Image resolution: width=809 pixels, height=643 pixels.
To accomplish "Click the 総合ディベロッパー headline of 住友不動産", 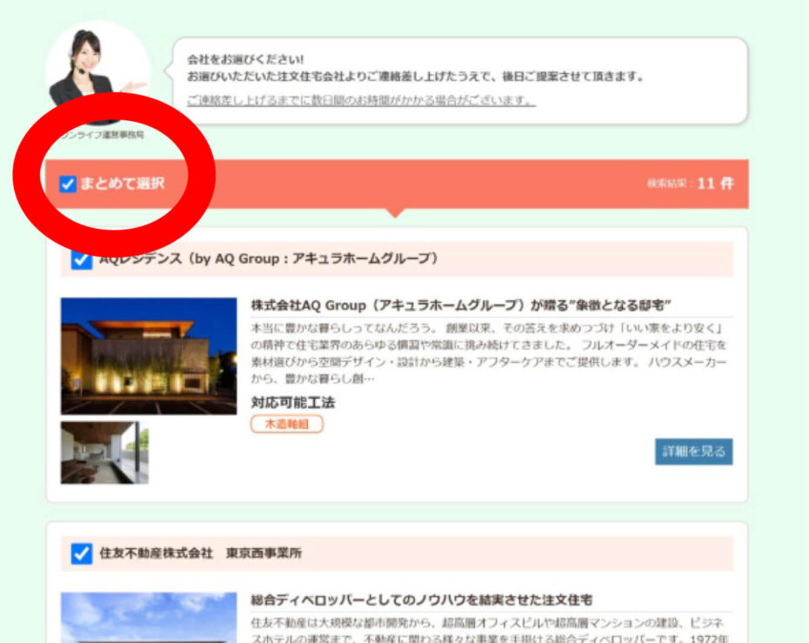I will (x=421, y=599).
